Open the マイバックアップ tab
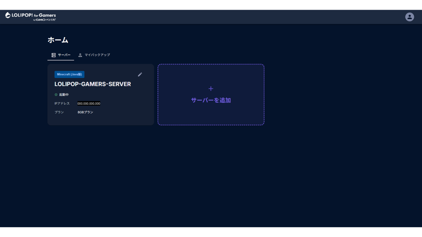This screenshot has width=422, height=237. click(x=94, y=55)
